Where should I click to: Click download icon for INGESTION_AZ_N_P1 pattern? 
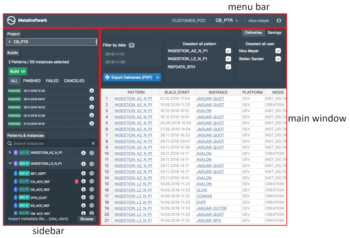pos(83,153)
